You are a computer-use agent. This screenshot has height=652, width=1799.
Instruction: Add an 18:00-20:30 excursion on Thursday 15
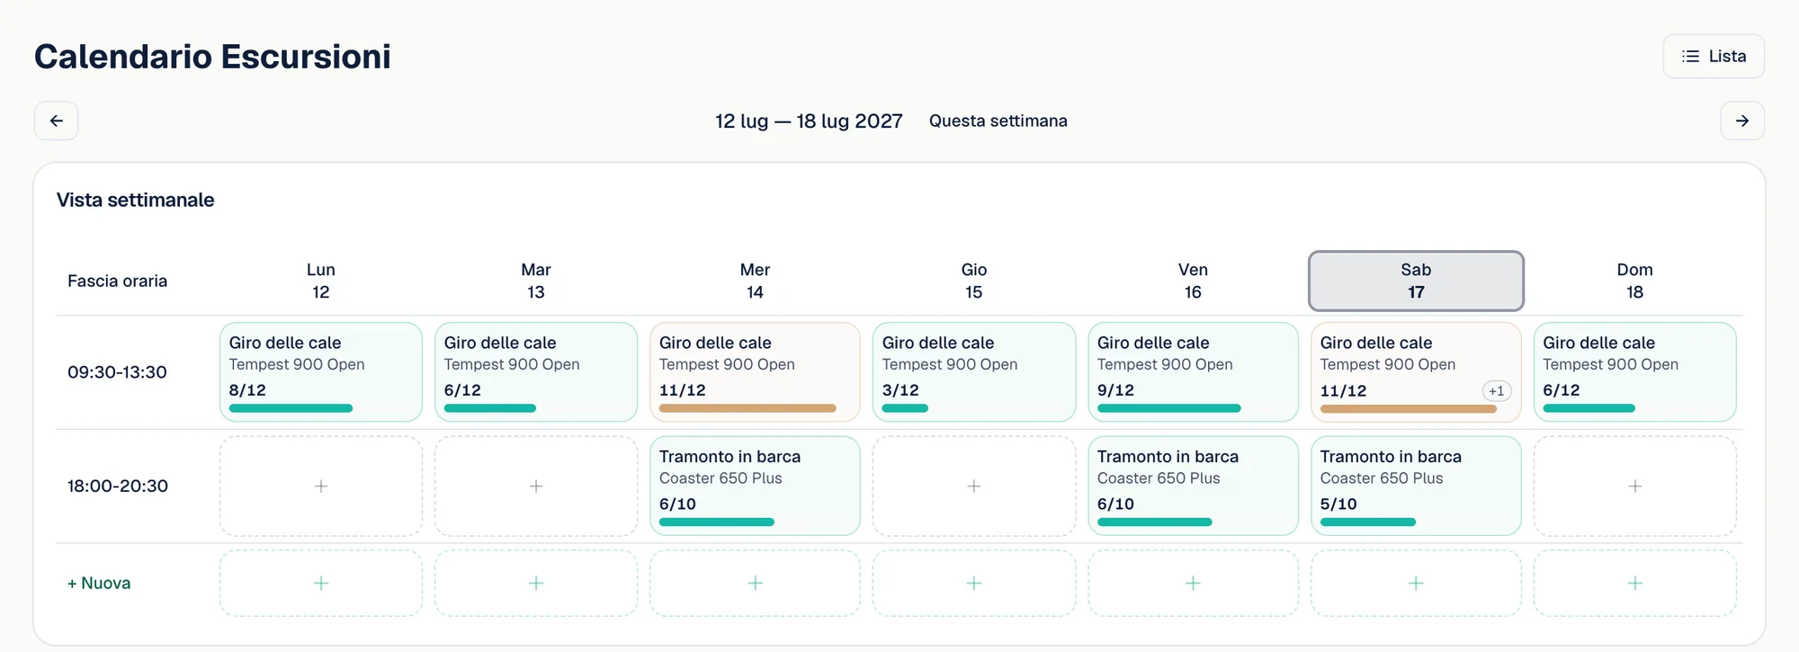974,486
